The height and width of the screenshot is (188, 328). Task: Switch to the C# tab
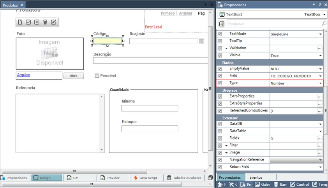[76, 178]
